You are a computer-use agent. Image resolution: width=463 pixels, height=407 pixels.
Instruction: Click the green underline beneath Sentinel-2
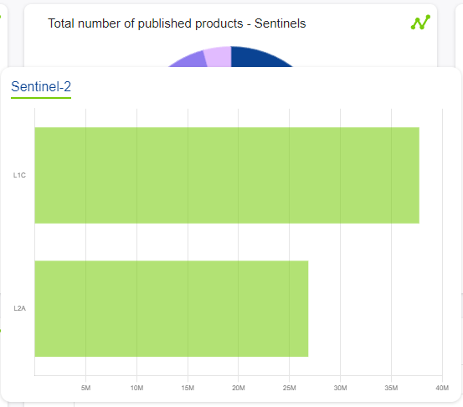(41, 98)
